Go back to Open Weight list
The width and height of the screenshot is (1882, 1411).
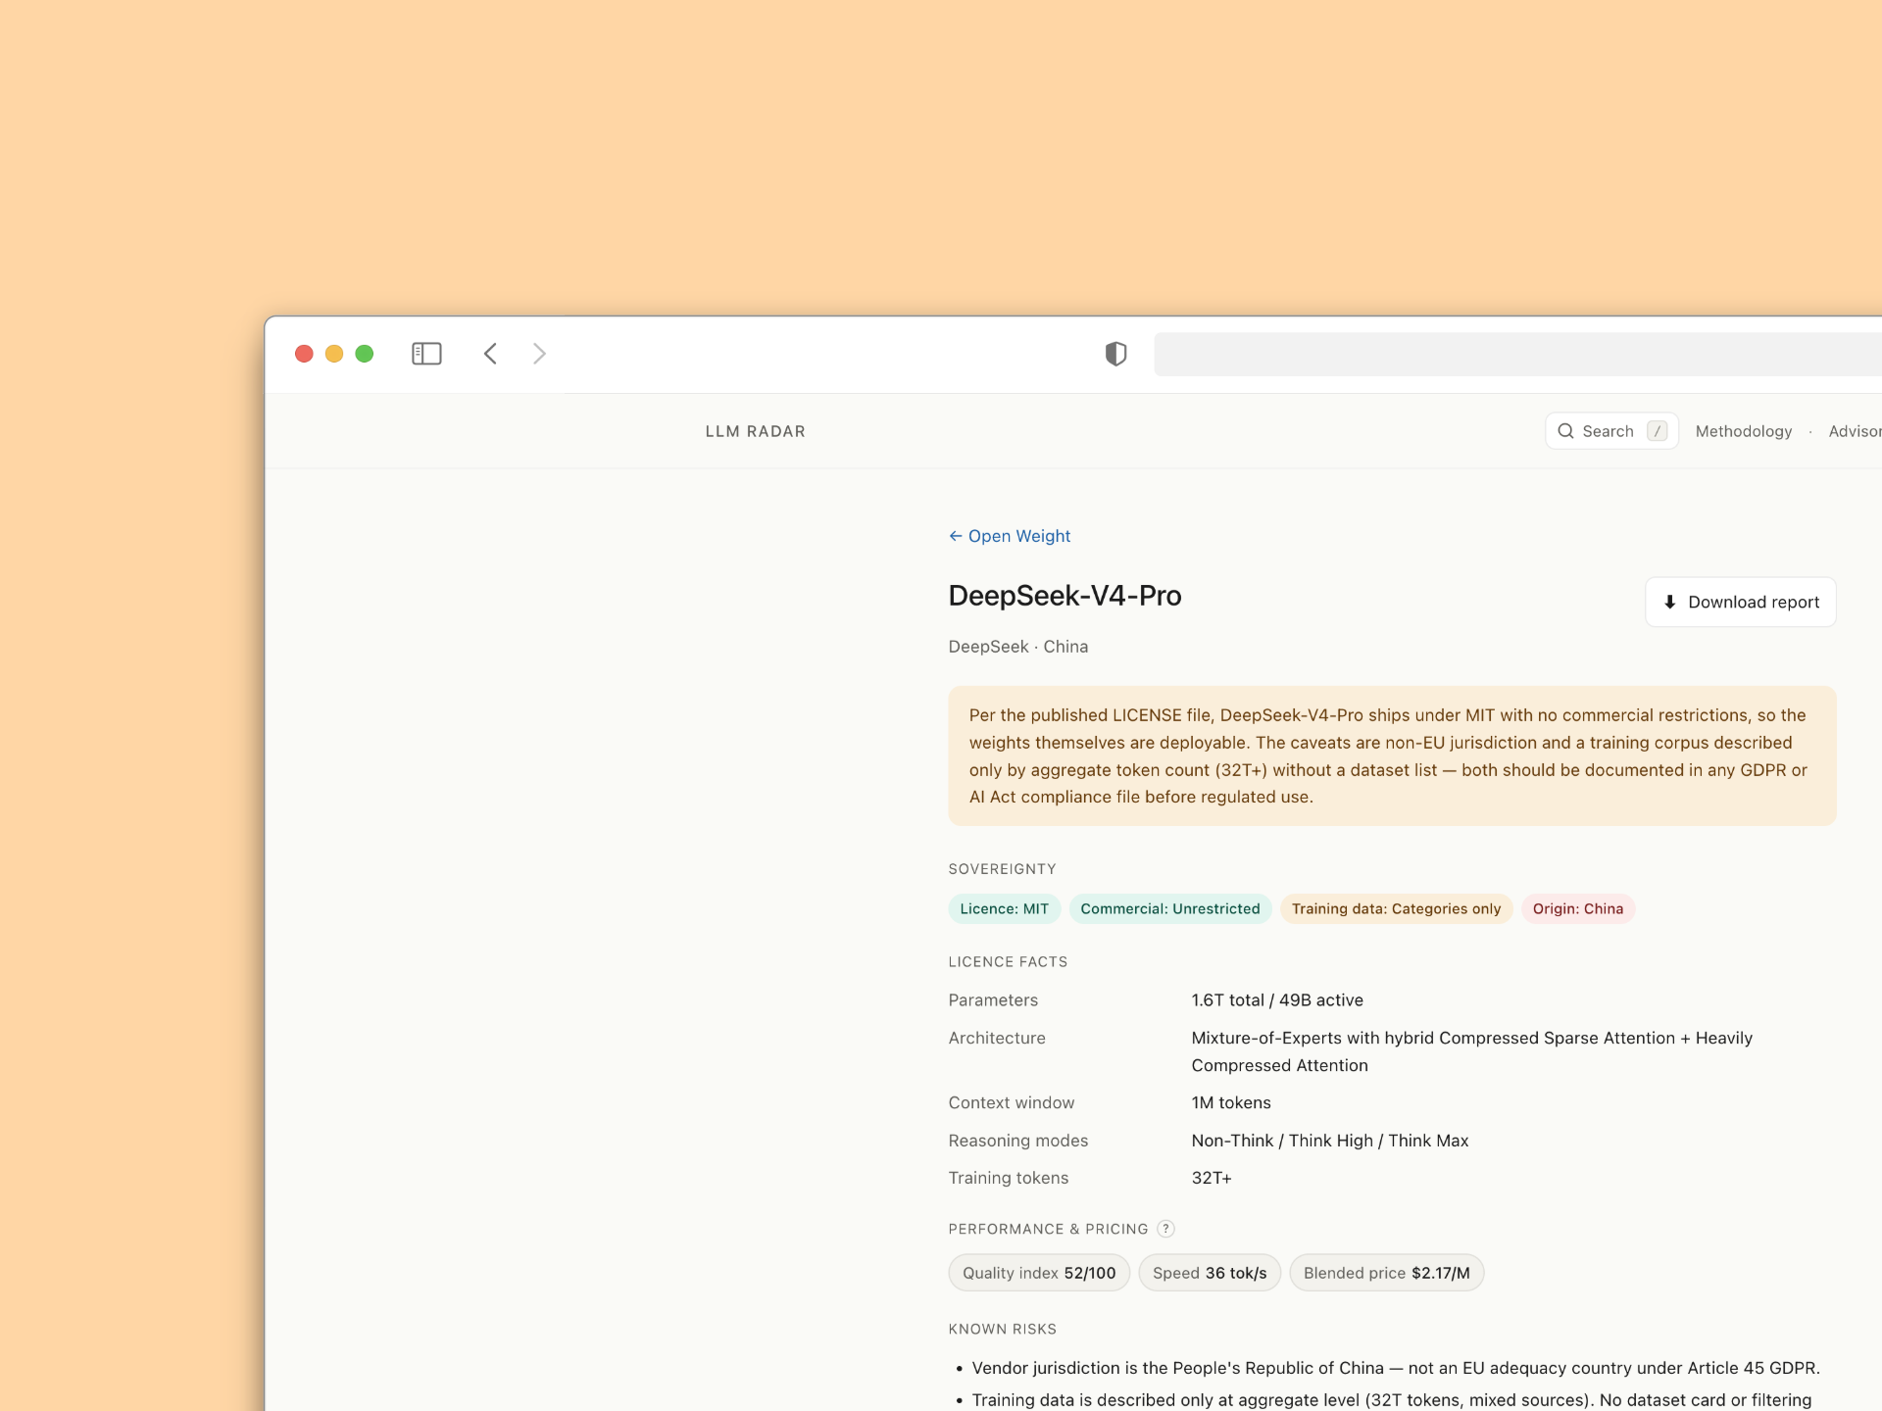pyautogui.click(x=1010, y=536)
